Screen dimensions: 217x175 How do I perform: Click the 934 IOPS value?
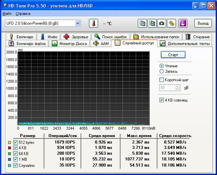click(x=66, y=148)
